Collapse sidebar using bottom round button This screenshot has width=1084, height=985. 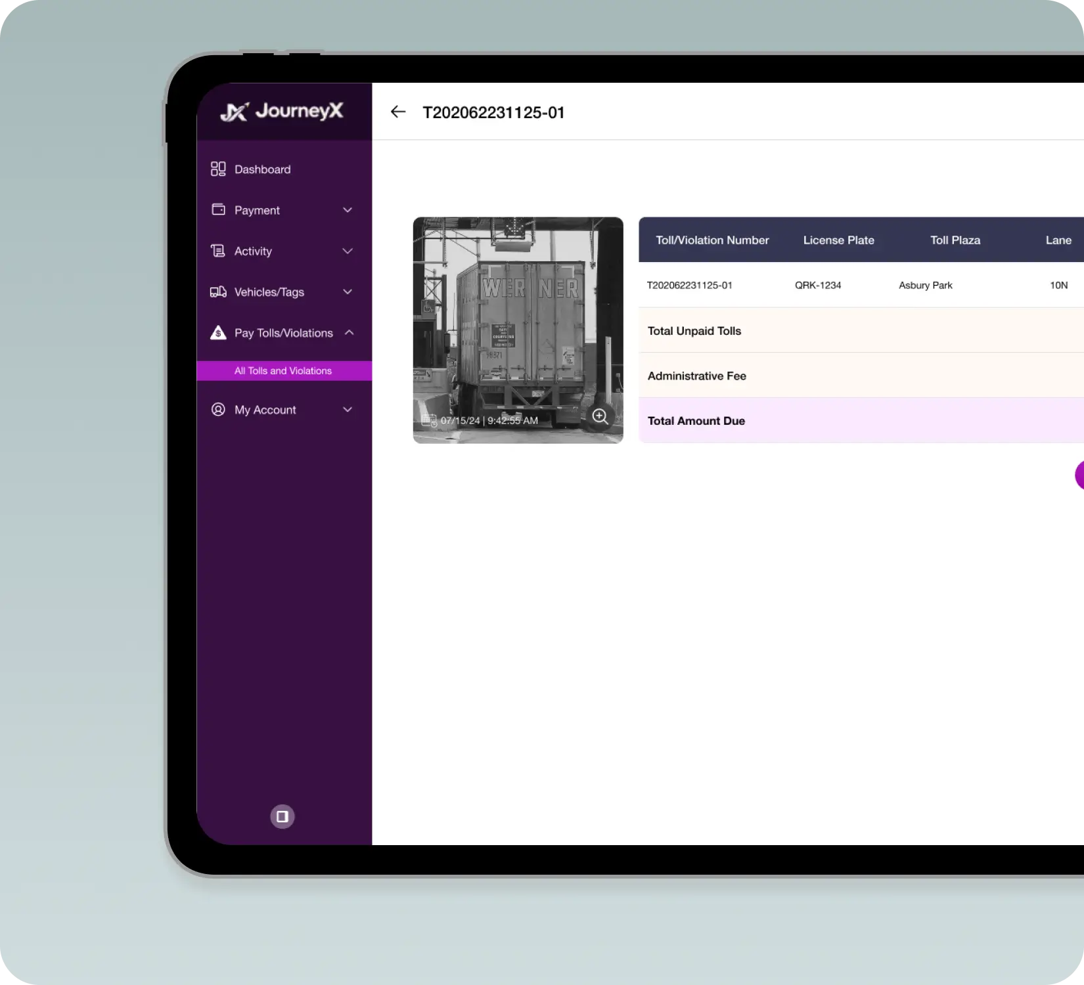[282, 816]
